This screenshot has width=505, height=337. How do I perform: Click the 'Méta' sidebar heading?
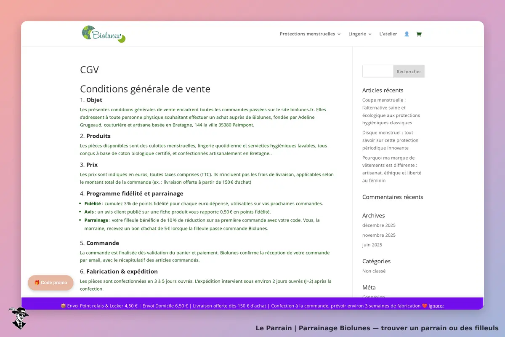(369, 287)
